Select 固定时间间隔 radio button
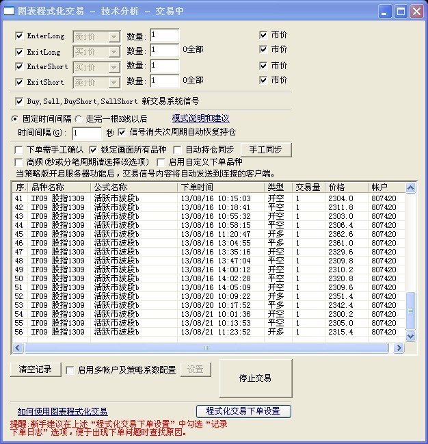Image resolution: width=428 pixels, height=444 pixels. pos(15,119)
